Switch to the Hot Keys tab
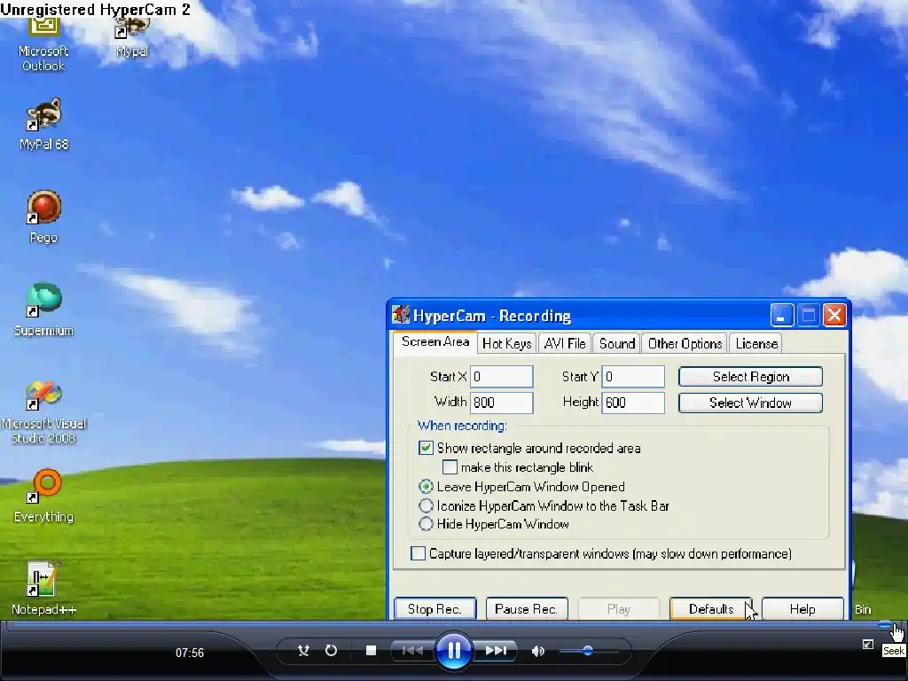 pos(506,343)
